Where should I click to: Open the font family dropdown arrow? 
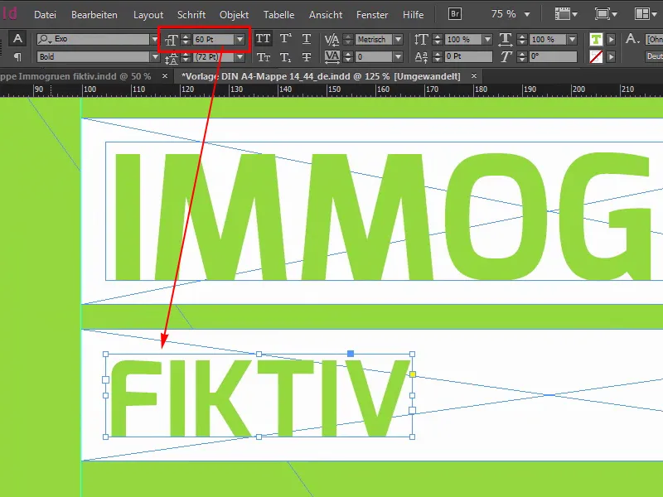(x=154, y=39)
